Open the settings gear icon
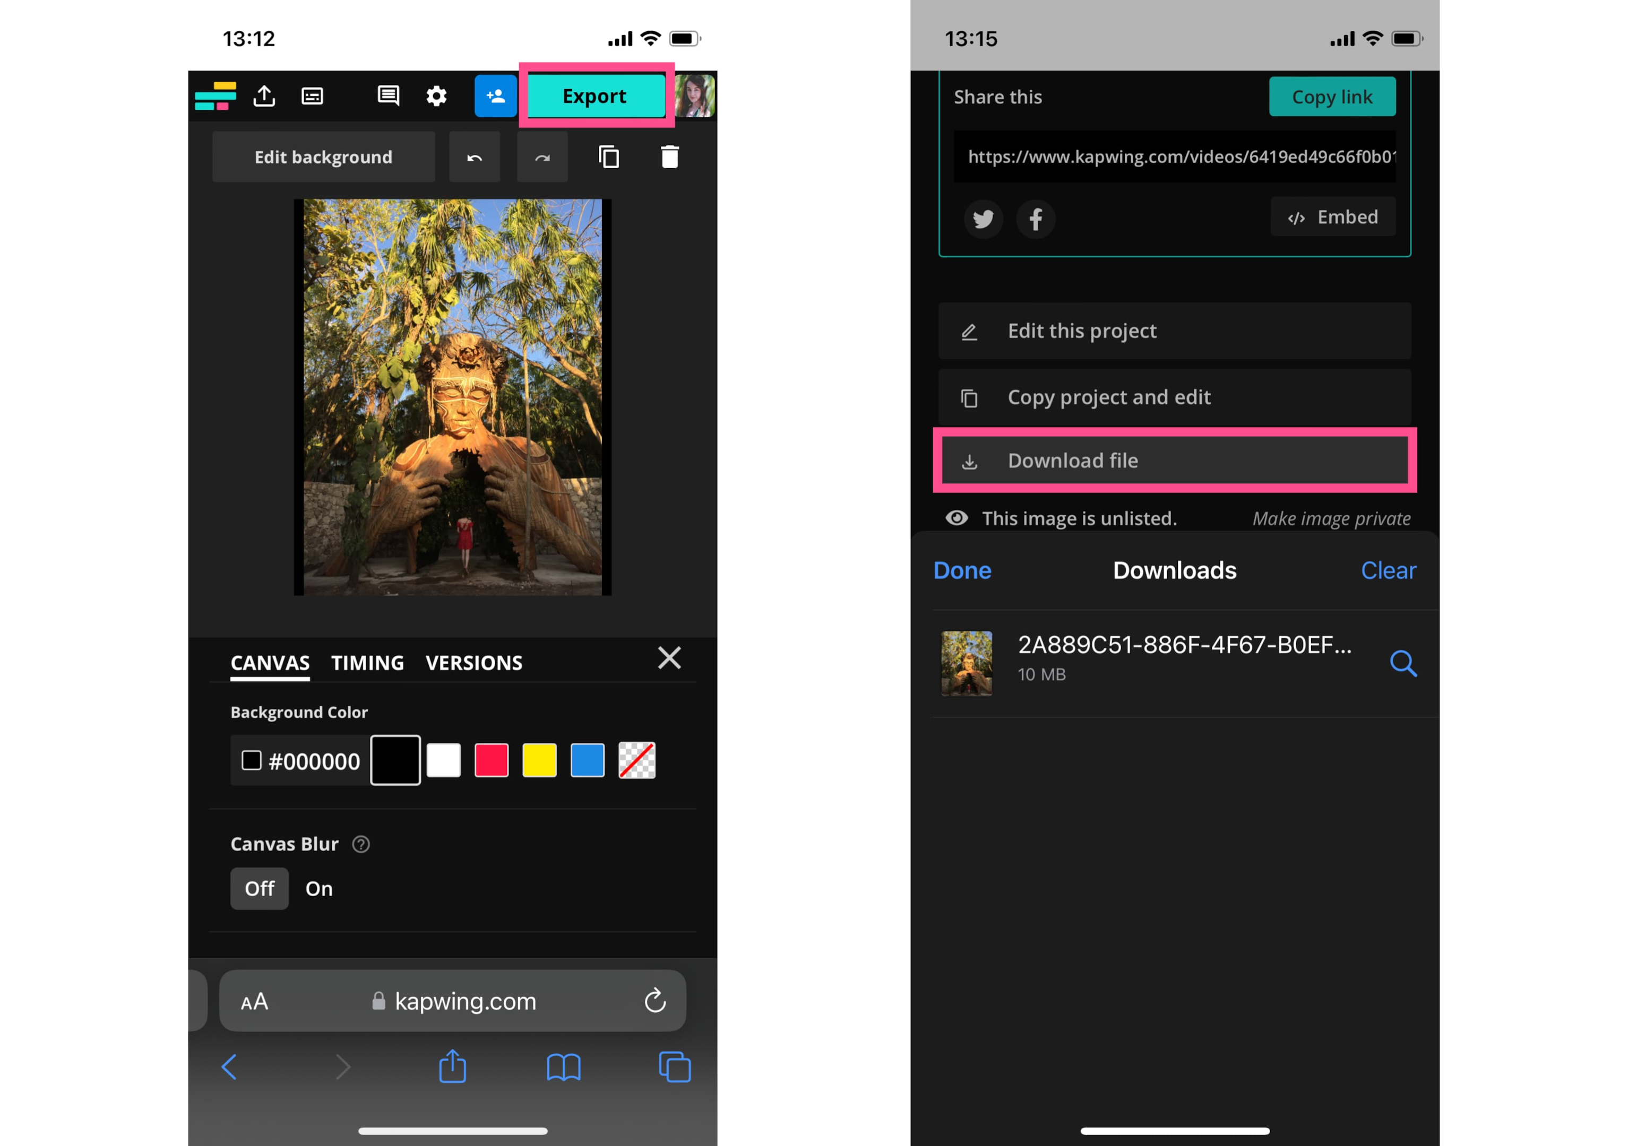Image resolution: width=1628 pixels, height=1146 pixels. [436, 95]
